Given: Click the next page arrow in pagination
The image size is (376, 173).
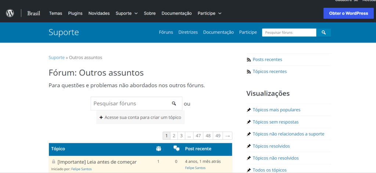Looking at the screenshot, I should click(x=227, y=136).
